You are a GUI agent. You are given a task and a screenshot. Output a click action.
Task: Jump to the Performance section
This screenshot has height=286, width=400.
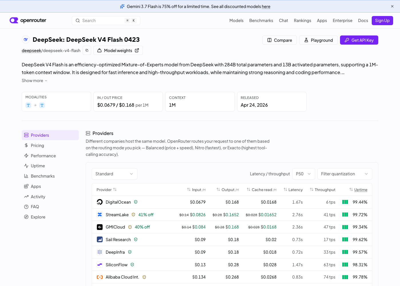tap(50, 156)
